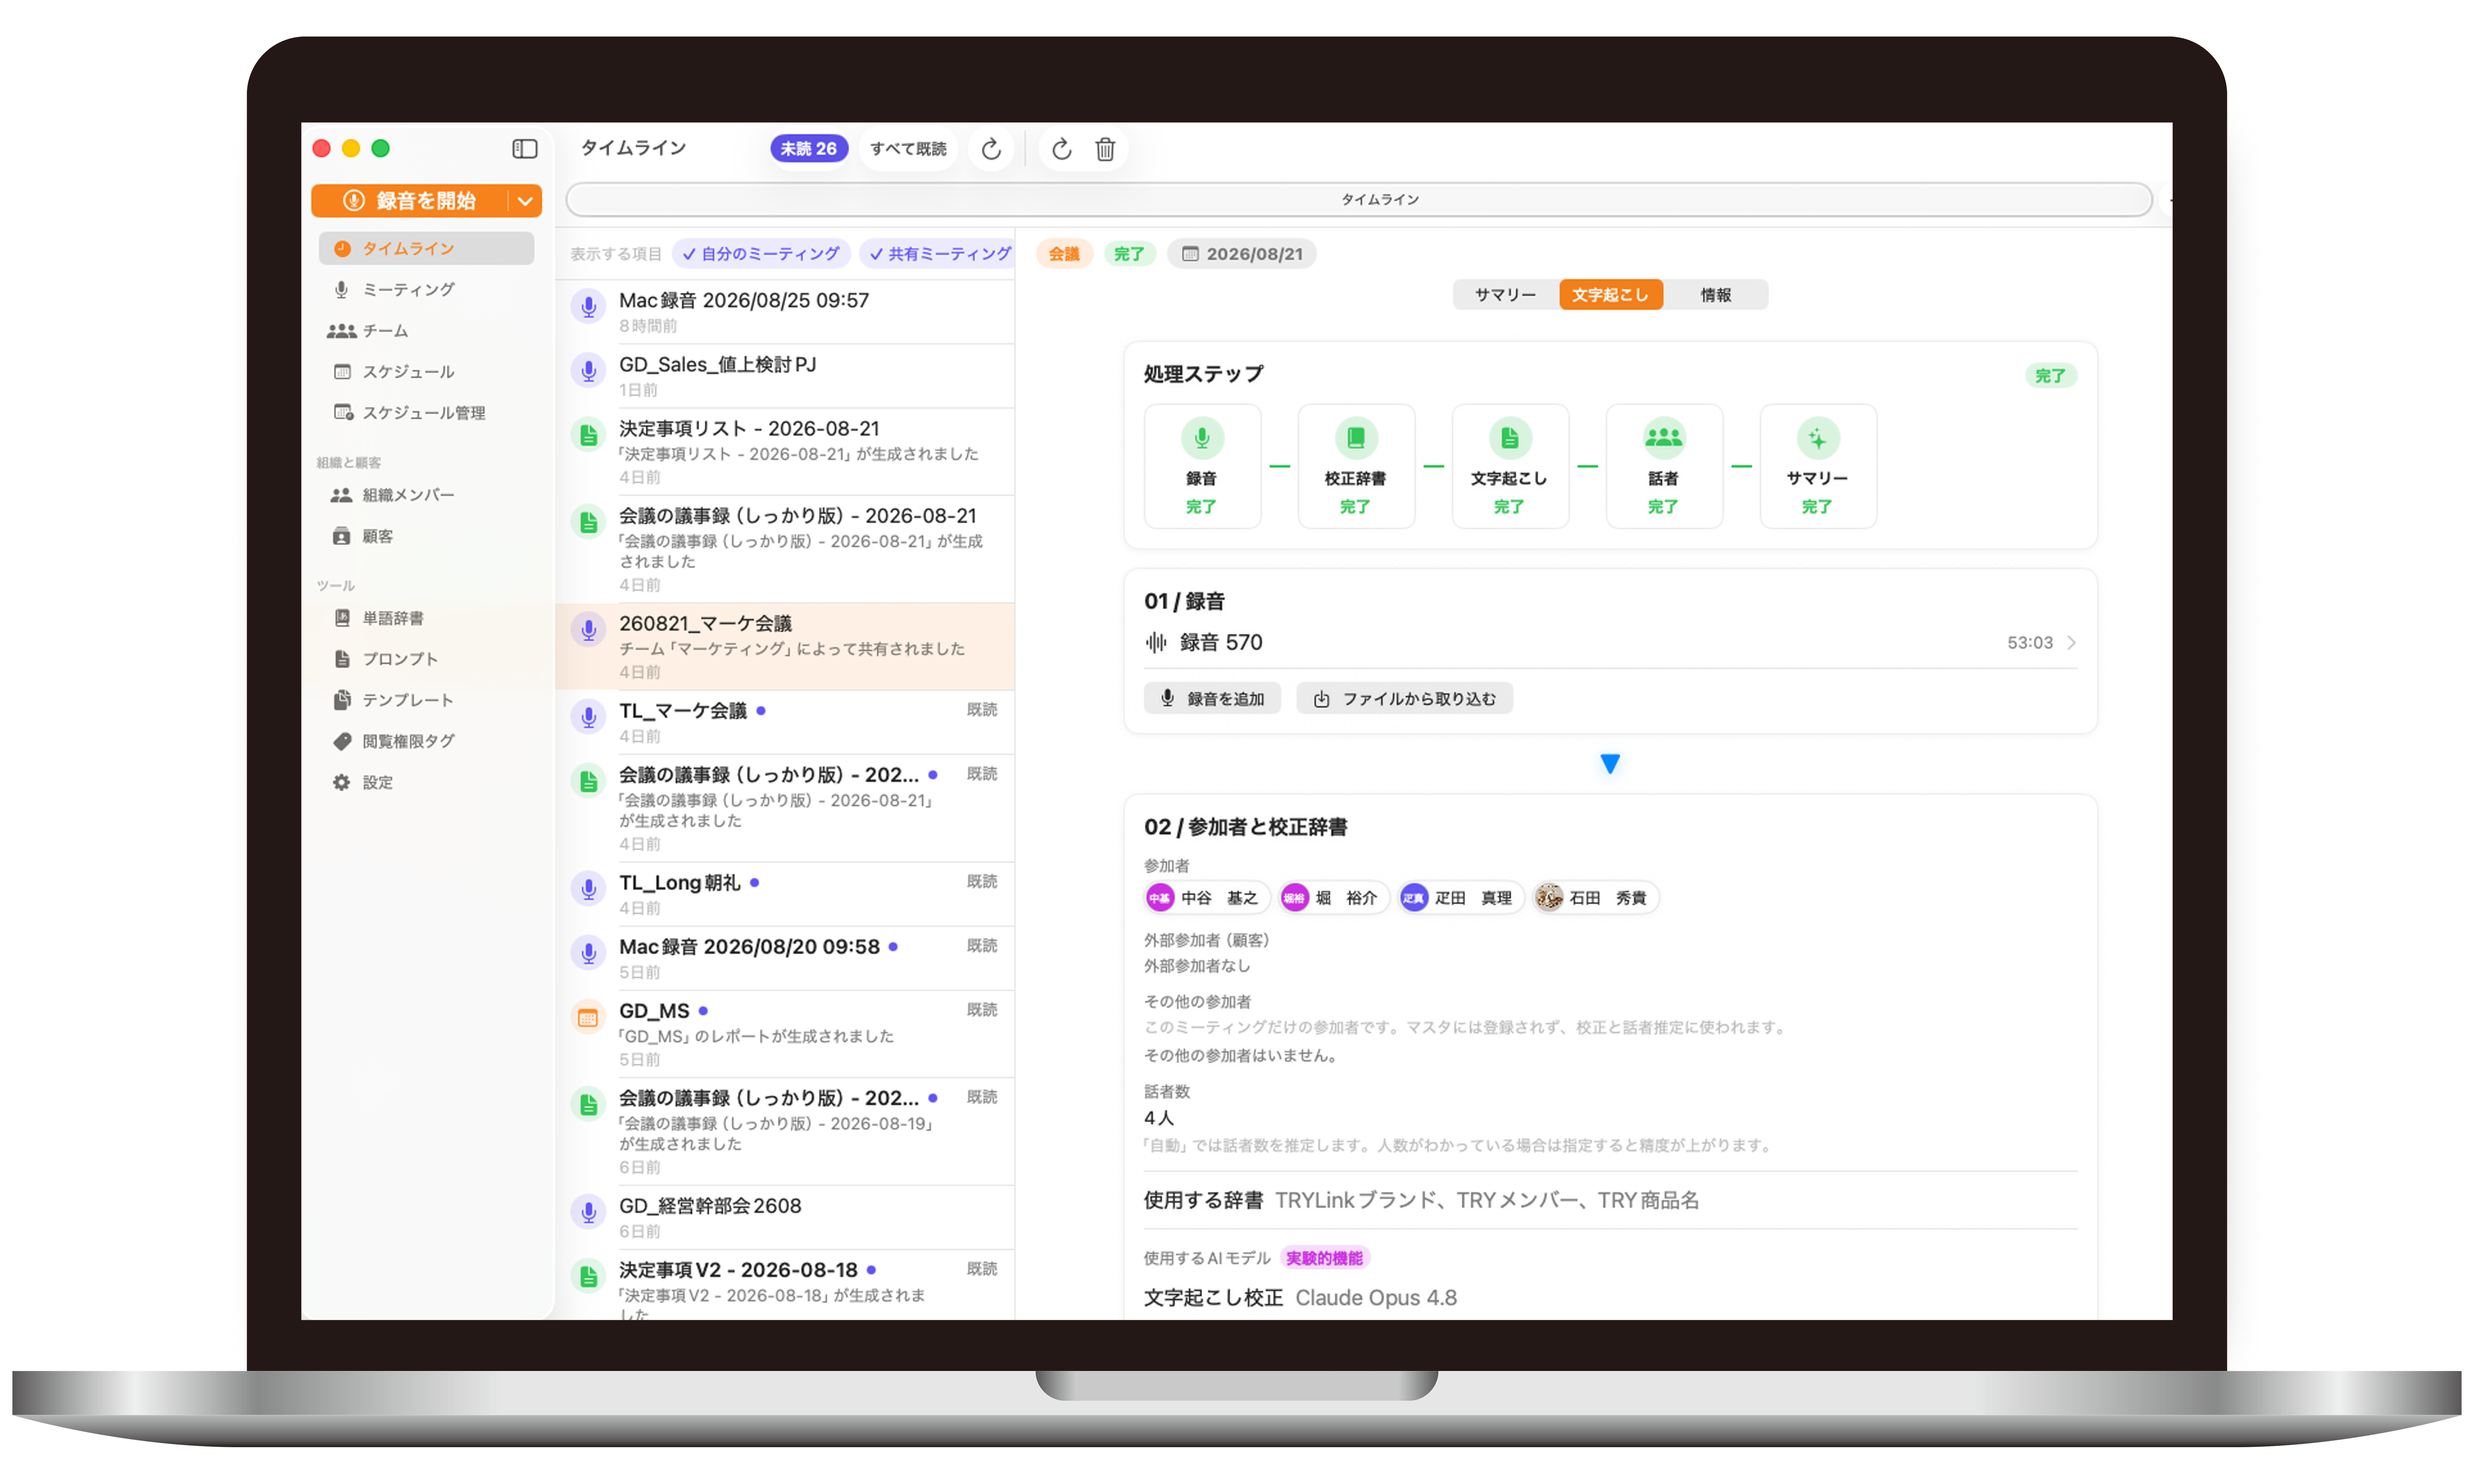Click the 2026/08/21 date chip

pyautogui.click(x=1242, y=254)
